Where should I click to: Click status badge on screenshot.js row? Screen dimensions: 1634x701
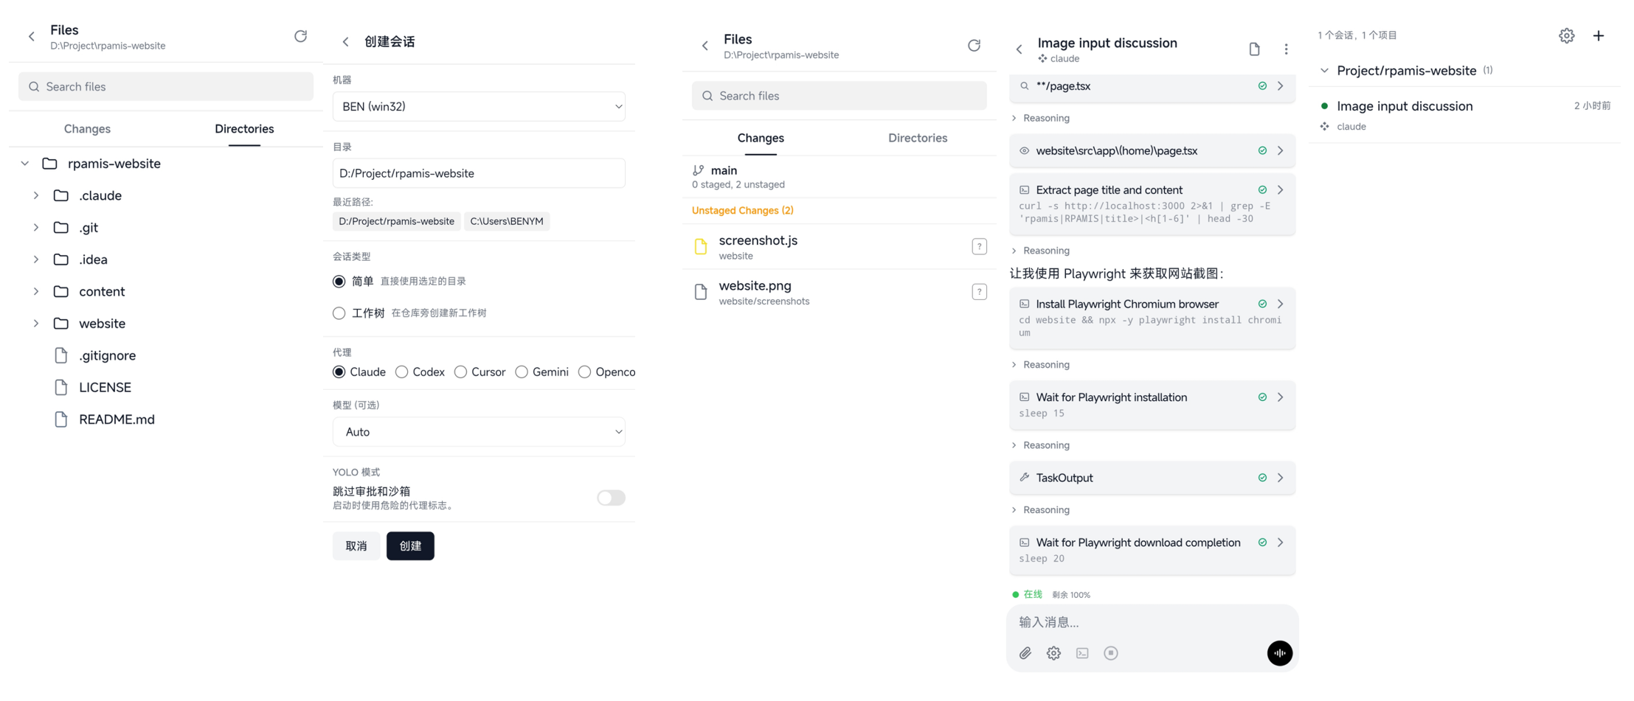tap(979, 247)
